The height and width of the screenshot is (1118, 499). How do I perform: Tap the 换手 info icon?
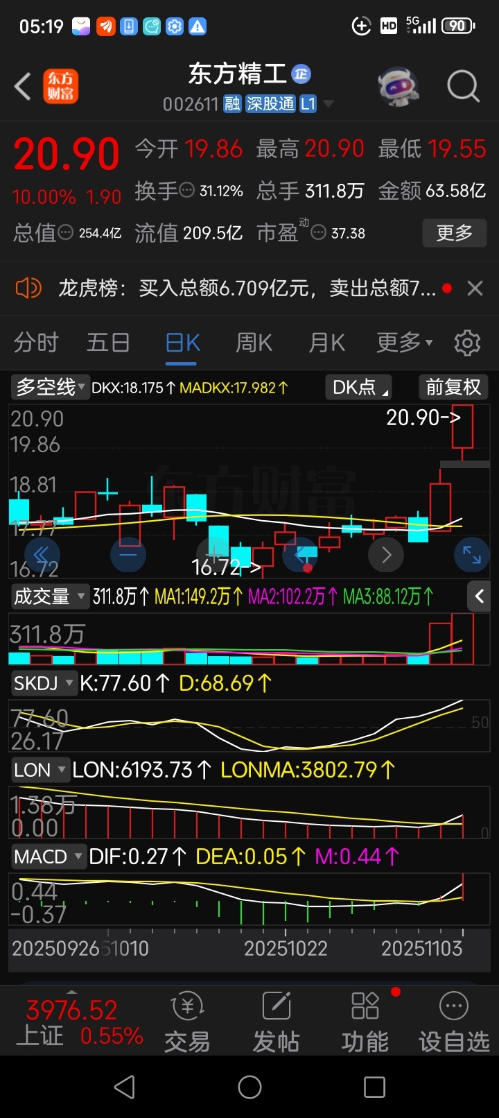pos(187,190)
